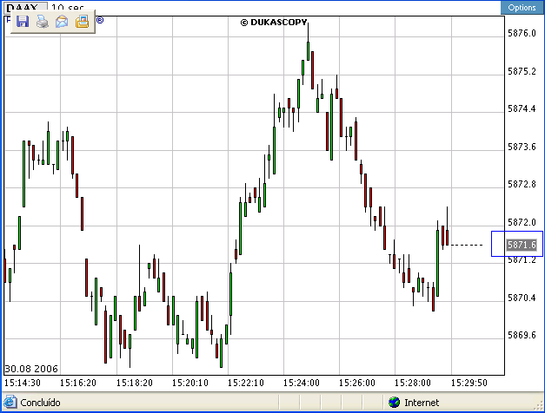Click the 5872.8 price axis label
The image size is (545, 413).
(522, 184)
